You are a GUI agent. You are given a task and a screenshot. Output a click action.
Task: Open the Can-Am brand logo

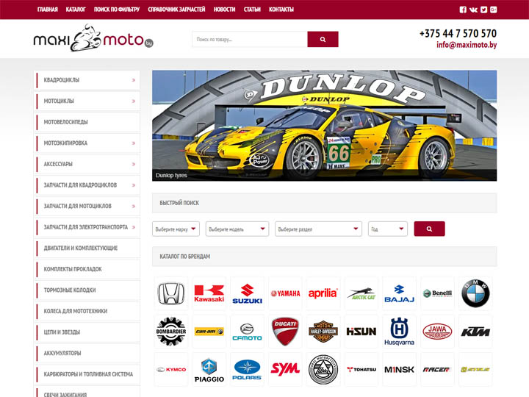coord(209,332)
